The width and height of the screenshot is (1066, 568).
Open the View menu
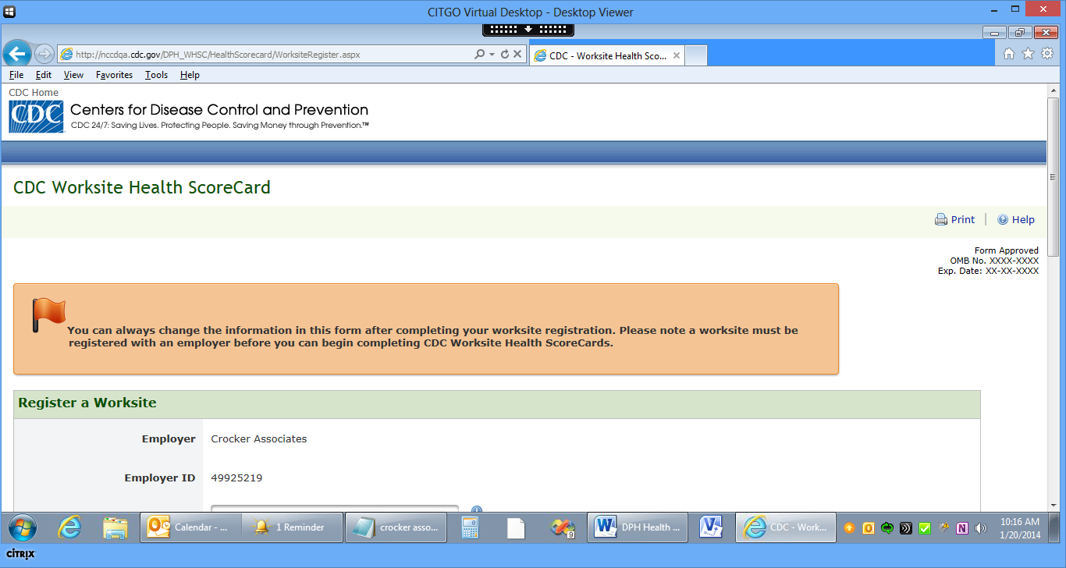(x=73, y=75)
